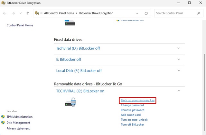The height and width of the screenshot is (135, 206).
Task: Click the shield icon beside TPM Administration
Action: pos(3,117)
